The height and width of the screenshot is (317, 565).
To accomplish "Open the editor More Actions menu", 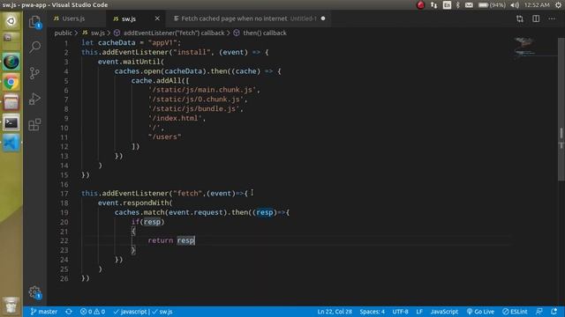I will [x=552, y=18].
